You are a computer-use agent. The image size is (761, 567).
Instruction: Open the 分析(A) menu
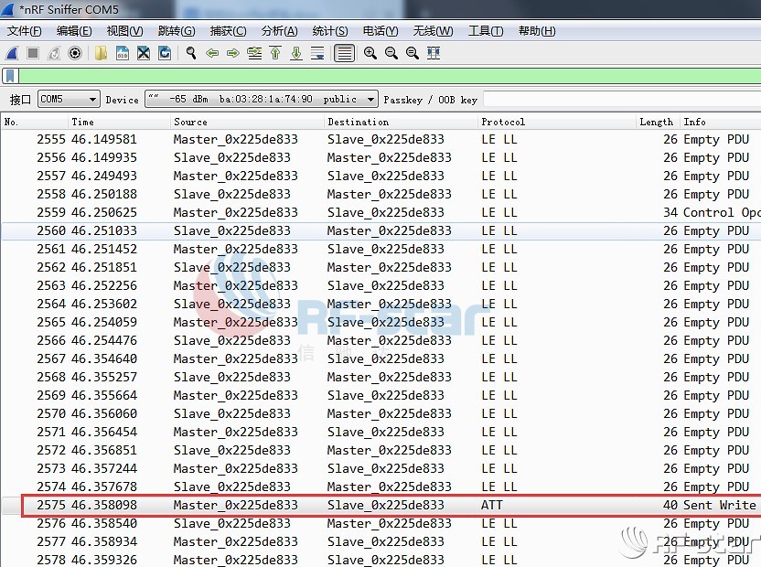279,31
